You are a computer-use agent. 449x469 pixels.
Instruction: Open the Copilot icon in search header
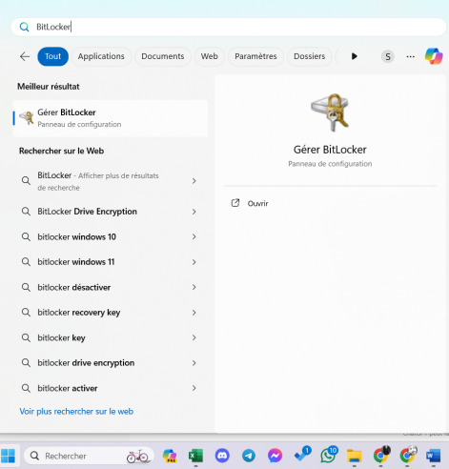(x=434, y=56)
